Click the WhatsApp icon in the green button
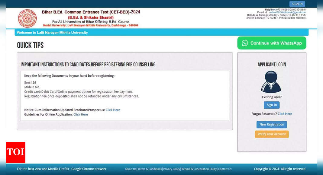Image resolution: width=323 pixels, height=175 pixels. click(x=245, y=43)
